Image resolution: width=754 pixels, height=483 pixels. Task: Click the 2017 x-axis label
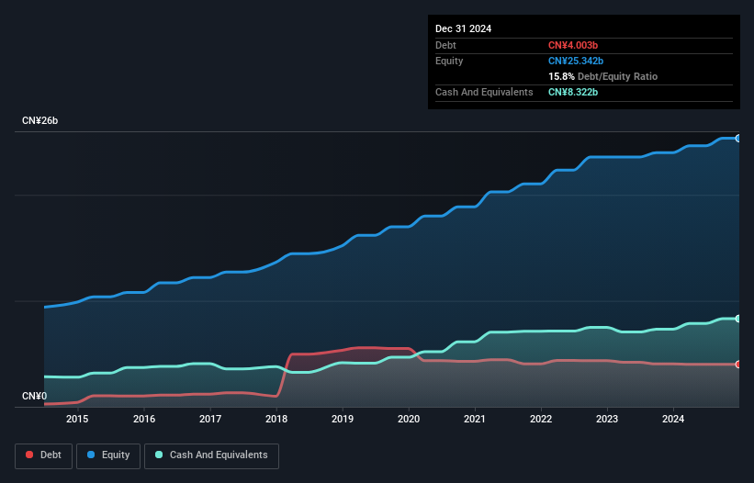pos(210,419)
